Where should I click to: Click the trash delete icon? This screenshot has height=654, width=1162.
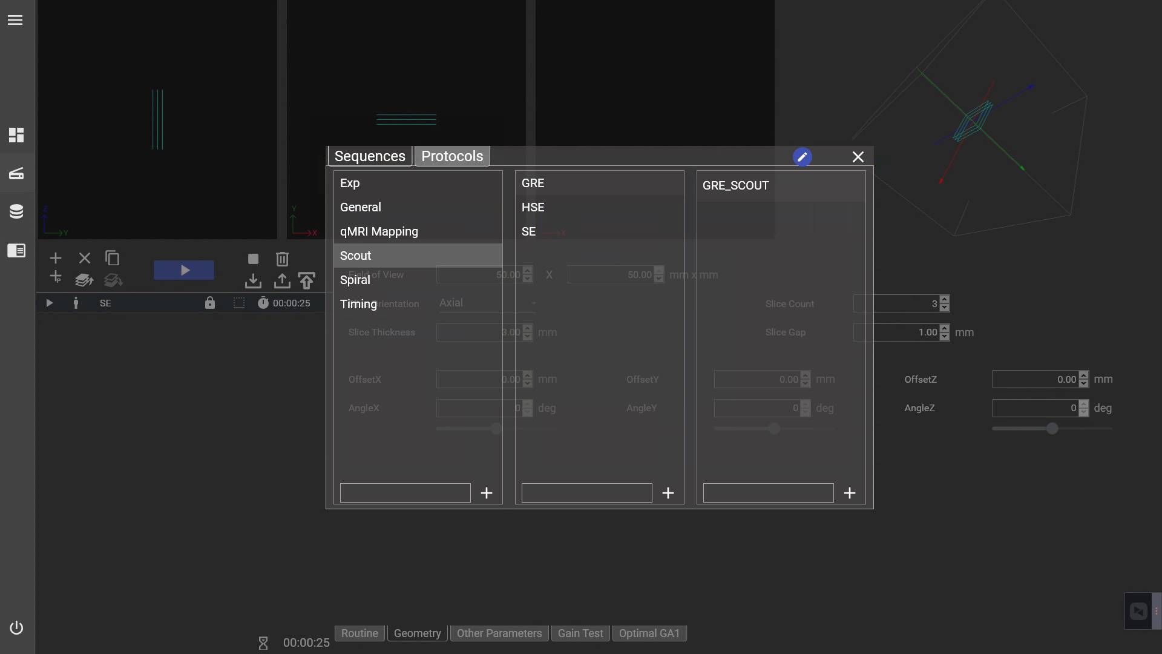click(x=282, y=259)
